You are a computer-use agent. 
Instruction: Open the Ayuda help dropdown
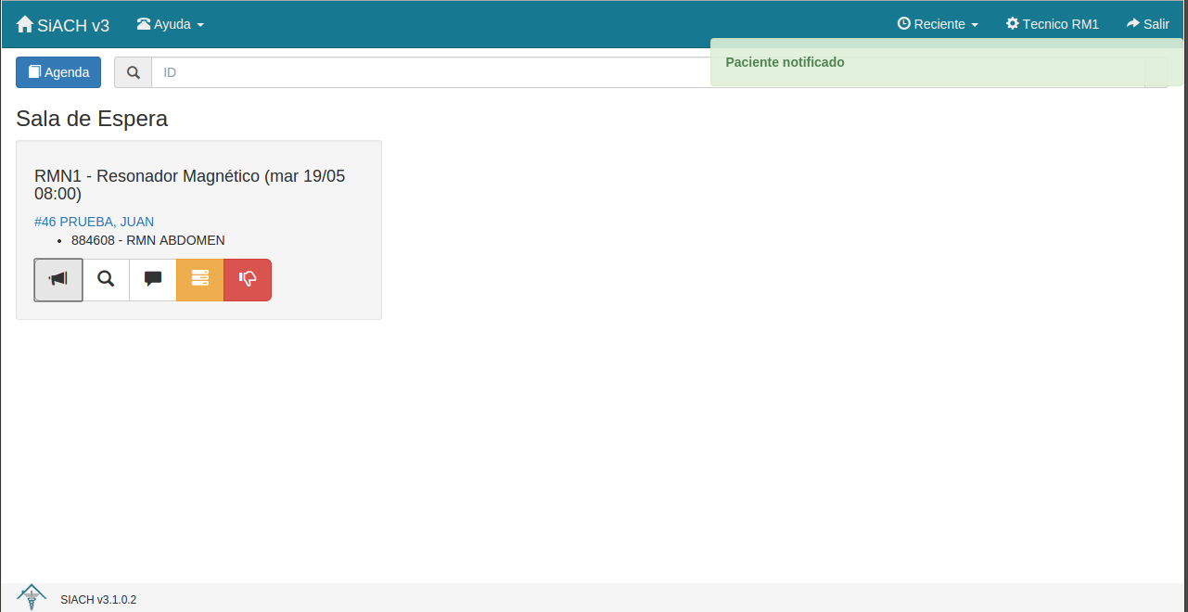[x=171, y=24]
